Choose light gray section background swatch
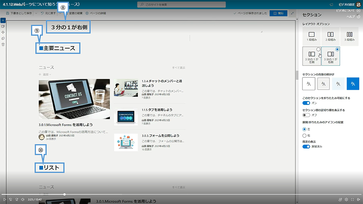 point(323,84)
